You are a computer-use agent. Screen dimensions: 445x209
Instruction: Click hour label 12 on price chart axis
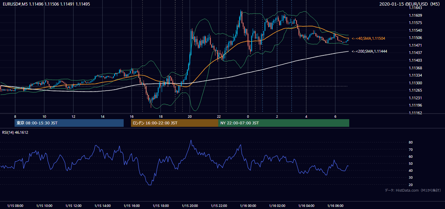point(73,116)
